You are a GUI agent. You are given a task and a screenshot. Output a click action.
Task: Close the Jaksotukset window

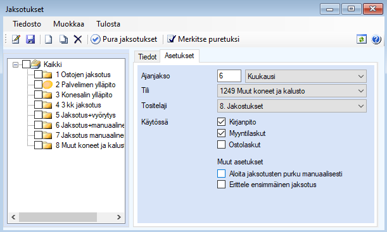pos(372,9)
